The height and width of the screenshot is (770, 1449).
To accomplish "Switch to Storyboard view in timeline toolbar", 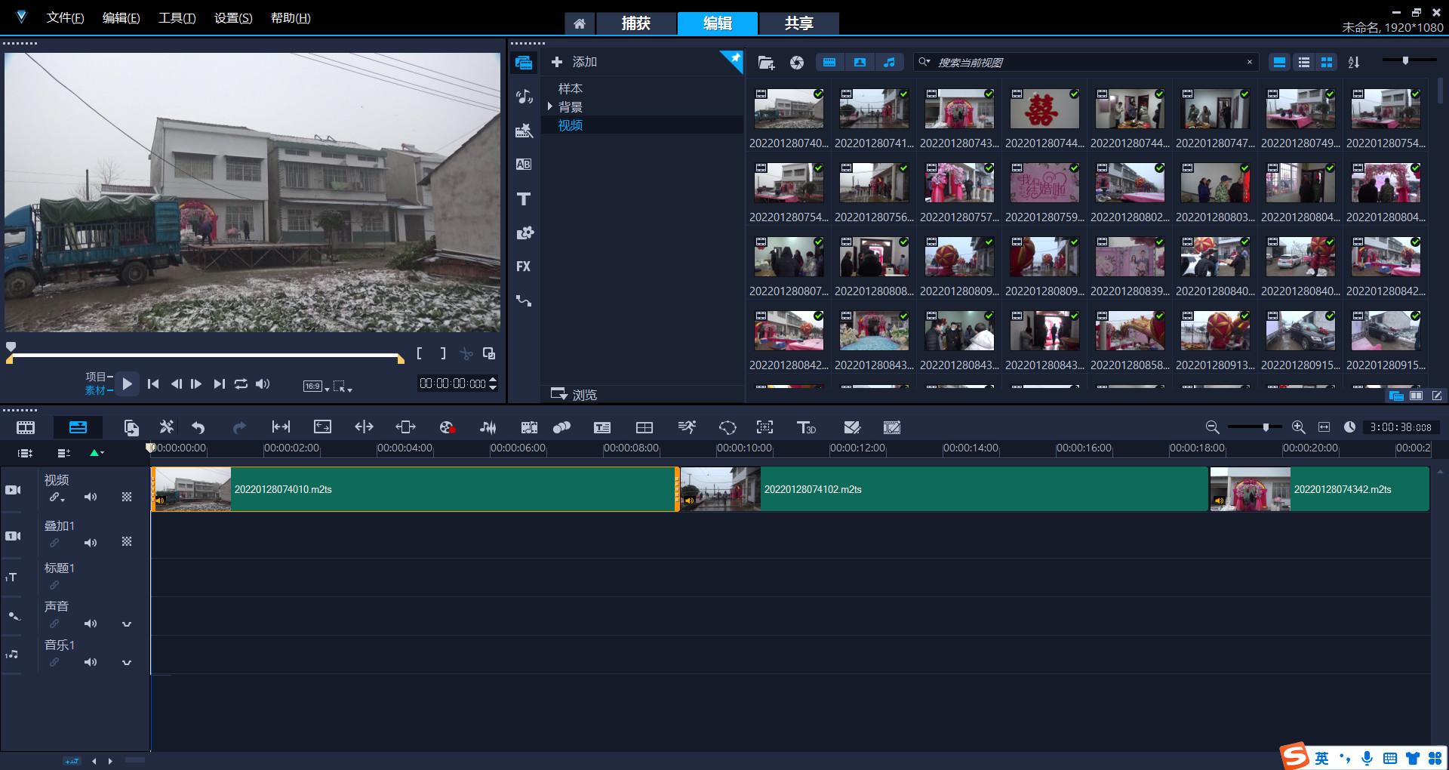I will point(26,428).
